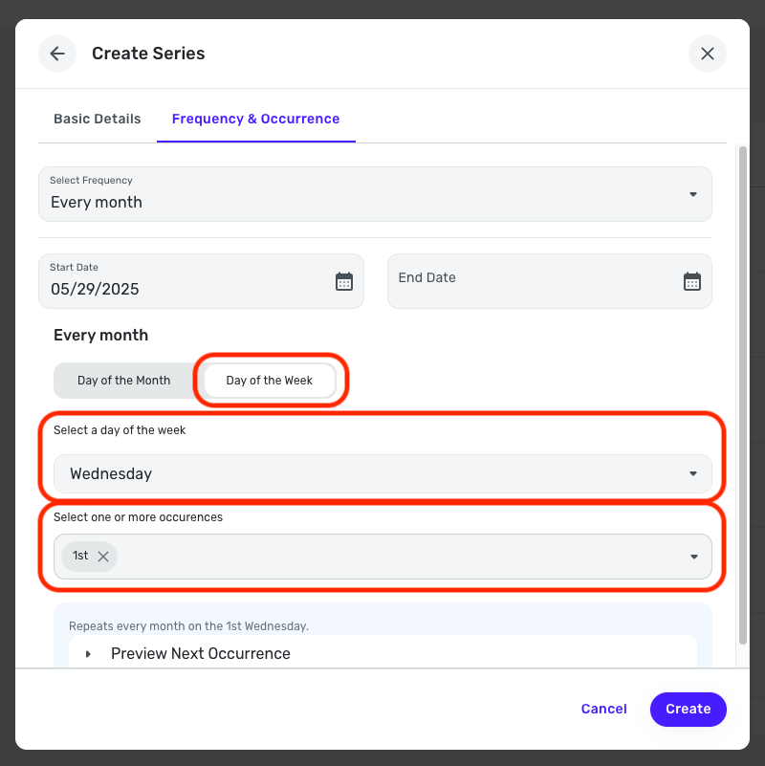Open the Every month frequency dropdown
This screenshot has height=766, width=765.
[375, 194]
